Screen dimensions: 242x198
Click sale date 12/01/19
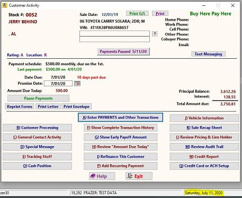(x=110, y=14)
